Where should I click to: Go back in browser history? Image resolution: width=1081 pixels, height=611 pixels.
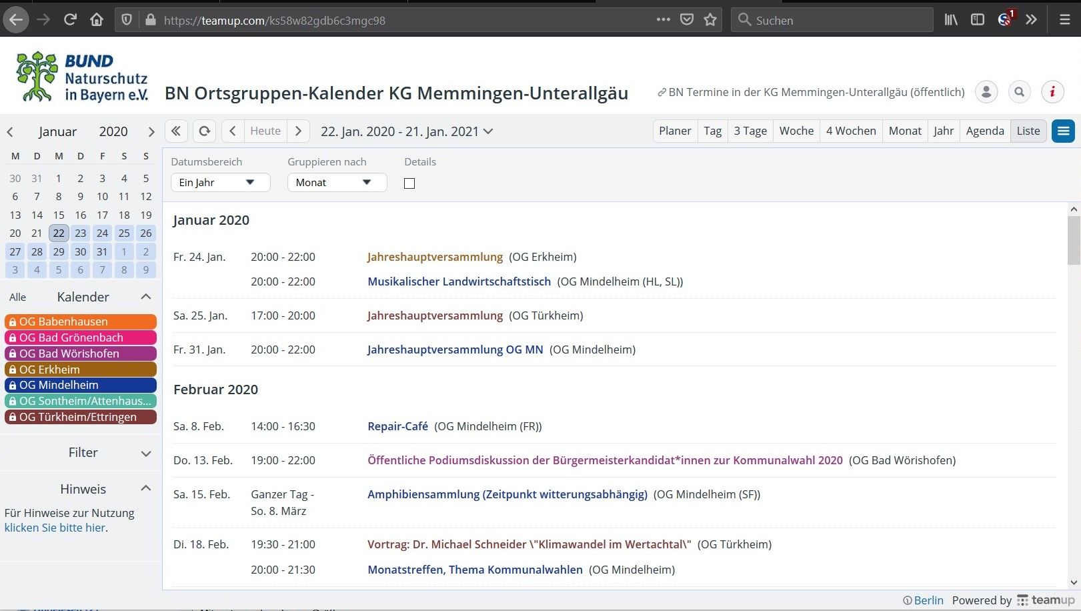coord(16,20)
